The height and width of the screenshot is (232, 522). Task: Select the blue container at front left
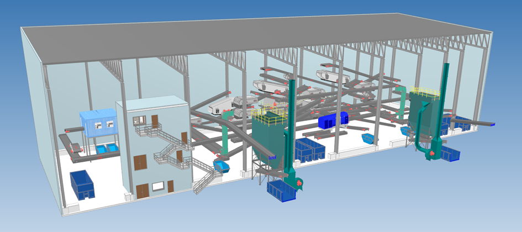pyautogui.click(x=82, y=184)
